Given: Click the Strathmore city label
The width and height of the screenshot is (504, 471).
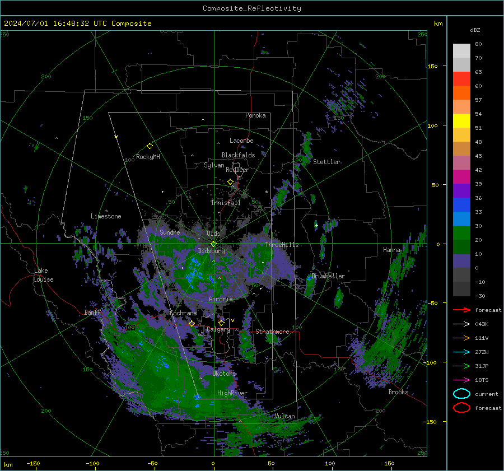Looking at the screenshot, I should [x=272, y=332].
